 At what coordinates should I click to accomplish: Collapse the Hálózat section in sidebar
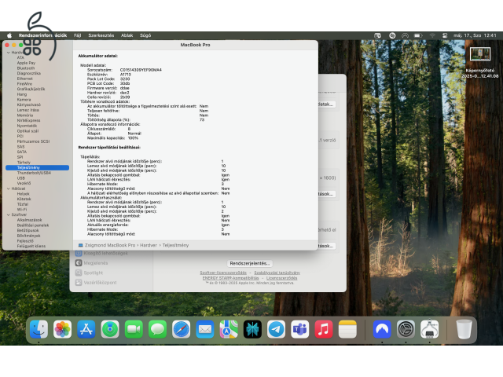point(9,188)
